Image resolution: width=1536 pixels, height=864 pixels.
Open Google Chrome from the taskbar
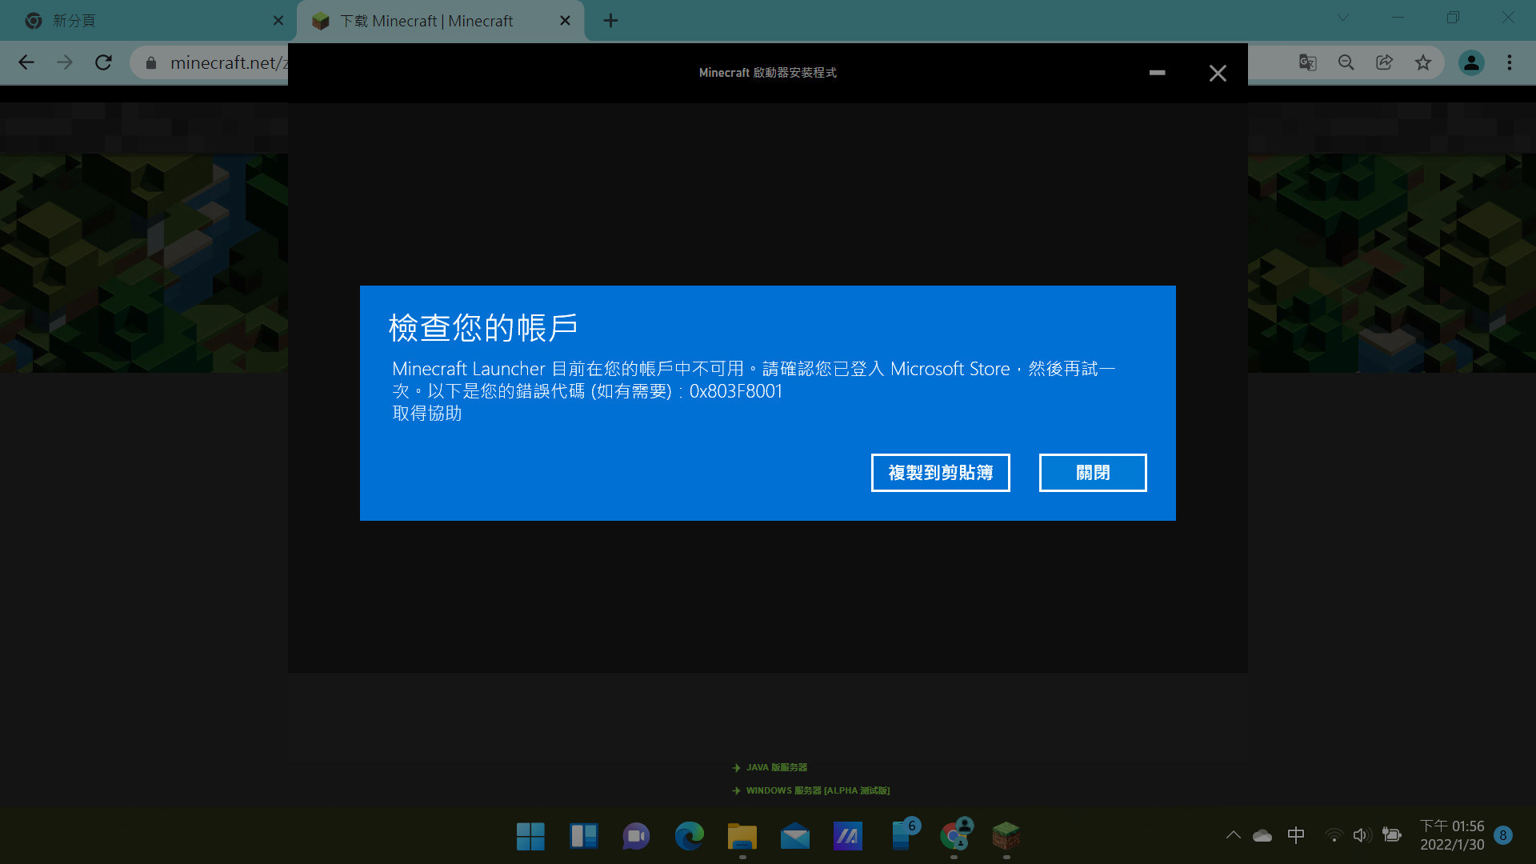[954, 836]
